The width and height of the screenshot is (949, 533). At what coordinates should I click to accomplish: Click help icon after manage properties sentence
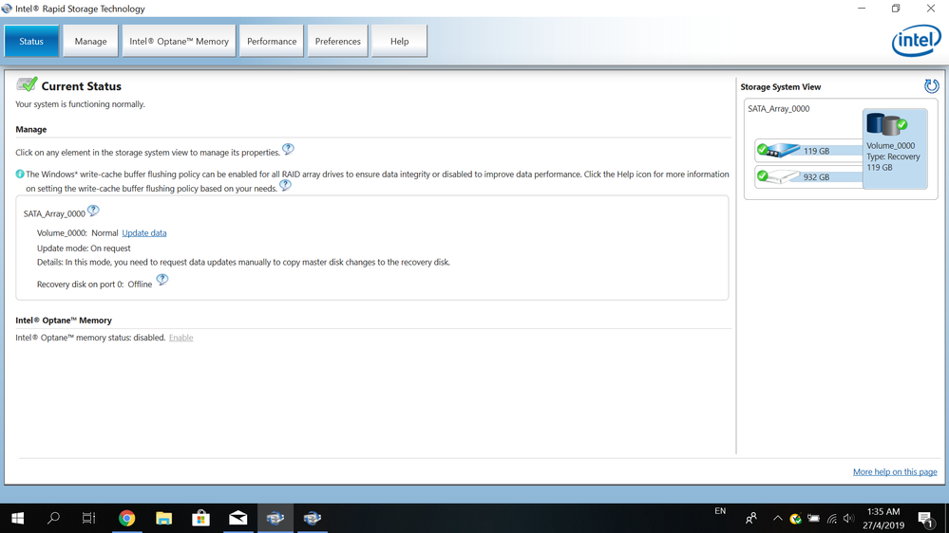point(288,149)
